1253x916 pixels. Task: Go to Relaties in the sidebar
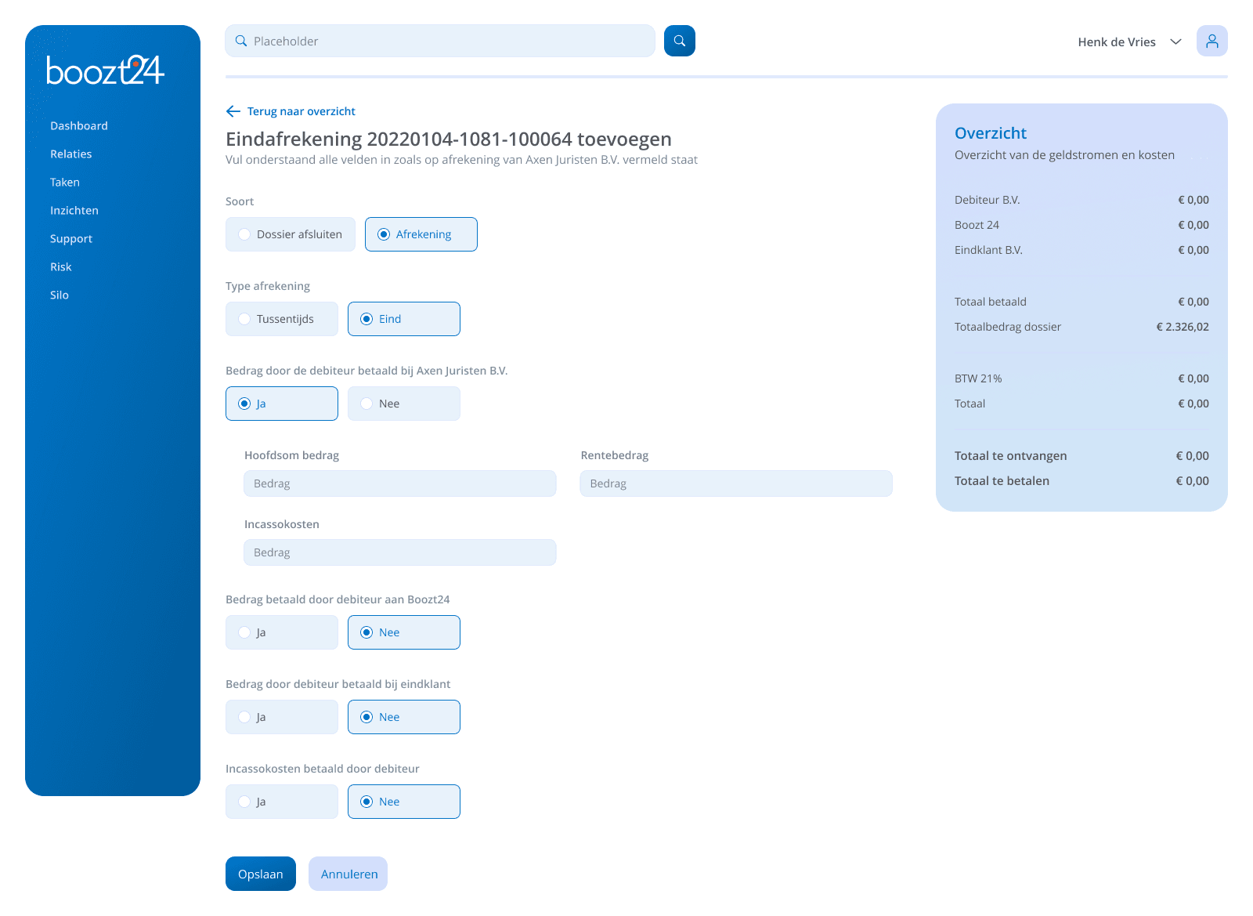71,154
